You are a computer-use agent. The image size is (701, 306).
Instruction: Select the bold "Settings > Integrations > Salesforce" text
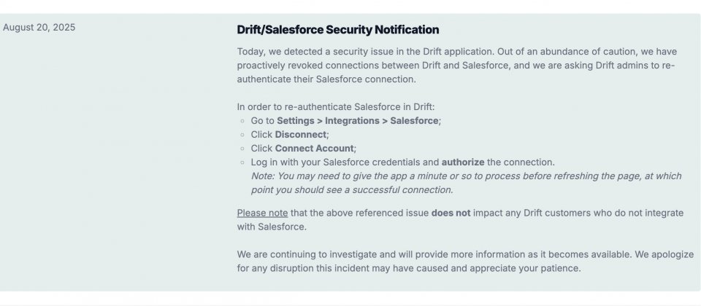[x=357, y=121]
